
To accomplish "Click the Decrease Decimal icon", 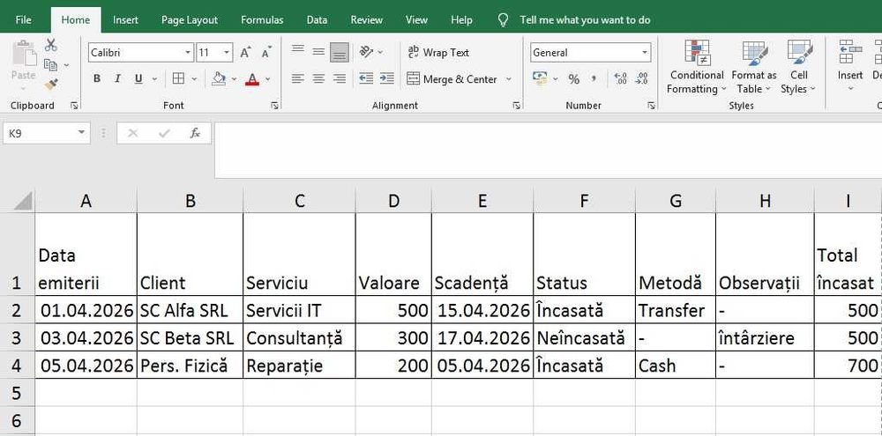I will click(x=641, y=78).
